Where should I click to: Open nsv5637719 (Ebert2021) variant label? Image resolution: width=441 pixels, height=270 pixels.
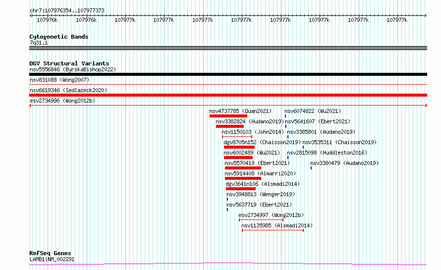click(x=259, y=205)
